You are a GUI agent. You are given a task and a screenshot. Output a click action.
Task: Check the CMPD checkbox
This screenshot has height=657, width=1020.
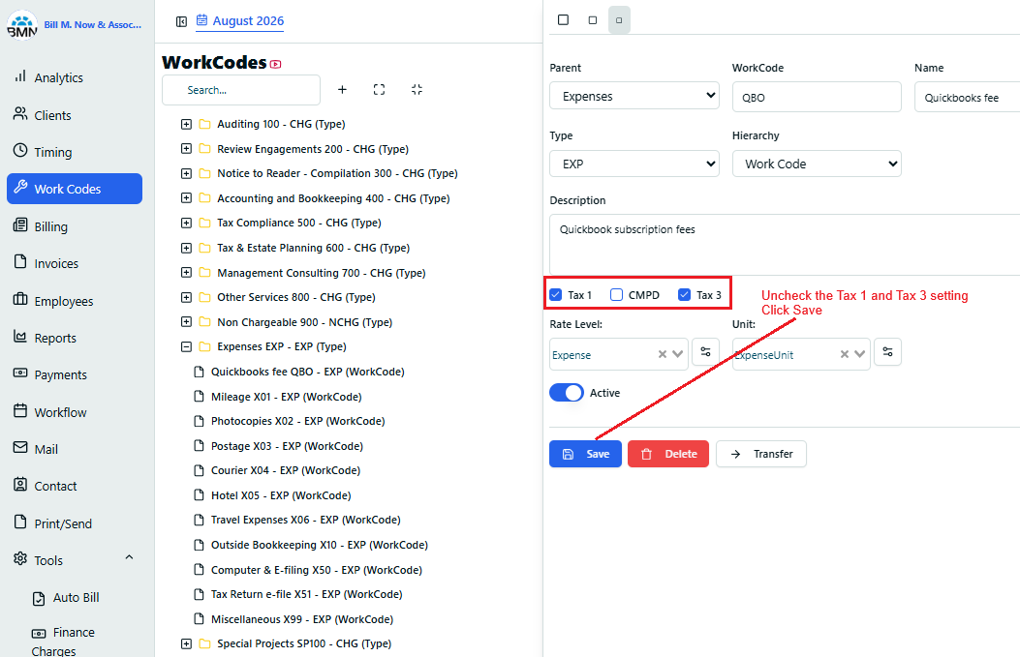coord(617,295)
